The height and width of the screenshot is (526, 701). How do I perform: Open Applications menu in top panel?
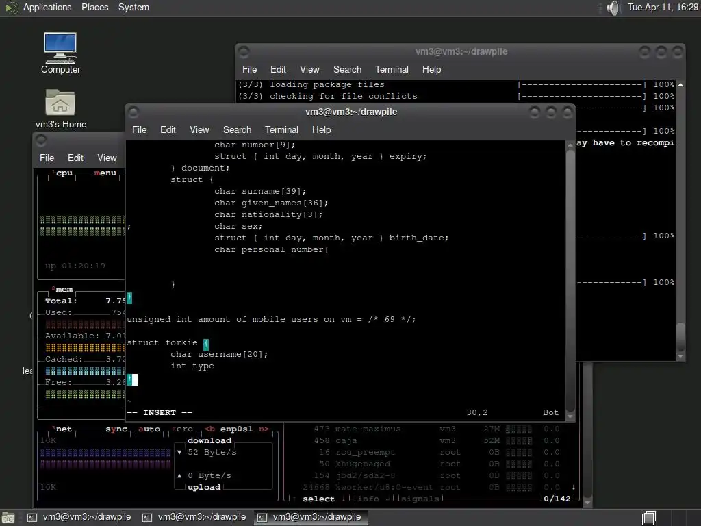(x=47, y=7)
